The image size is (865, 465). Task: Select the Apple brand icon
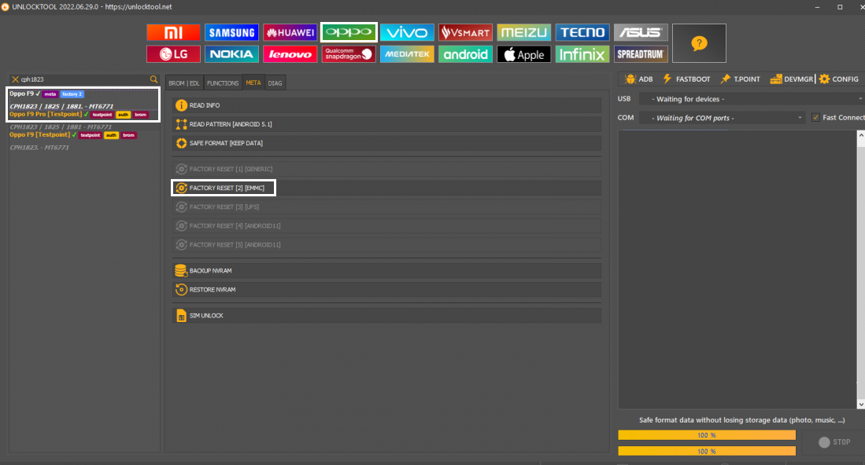pos(524,54)
